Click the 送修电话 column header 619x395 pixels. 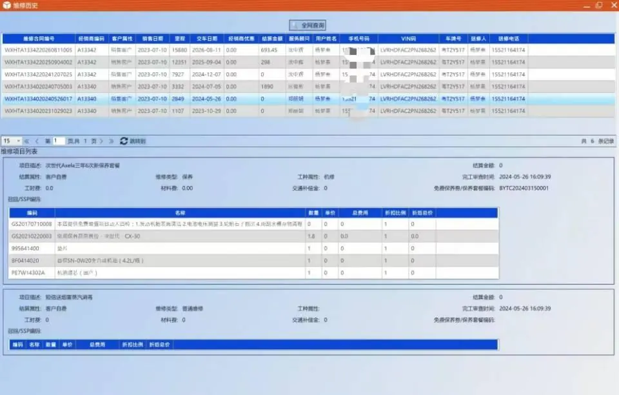509,39
